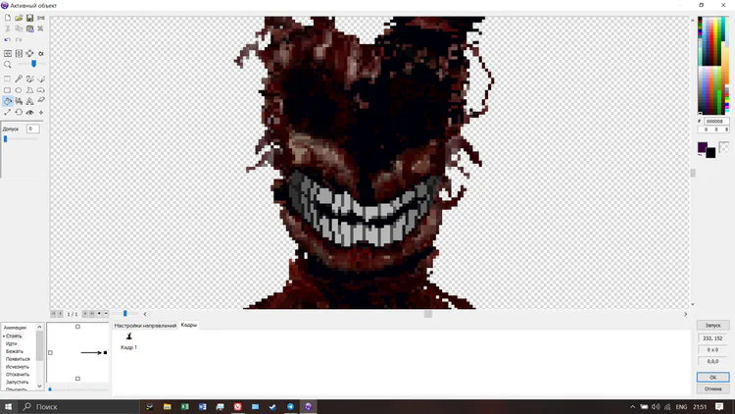
Task: Adjust the zoom level slider
Action: tap(31, 64)
